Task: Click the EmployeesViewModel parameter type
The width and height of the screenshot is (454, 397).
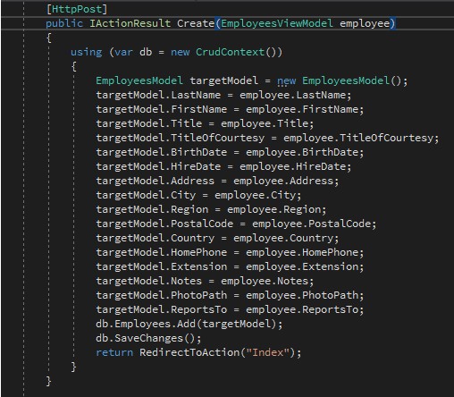Action: [x=277, y=23]
